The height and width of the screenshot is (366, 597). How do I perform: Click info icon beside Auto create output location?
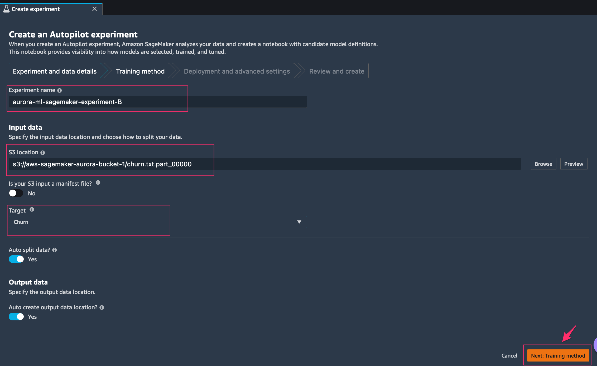pyautogui.click(x=102, y=307)
